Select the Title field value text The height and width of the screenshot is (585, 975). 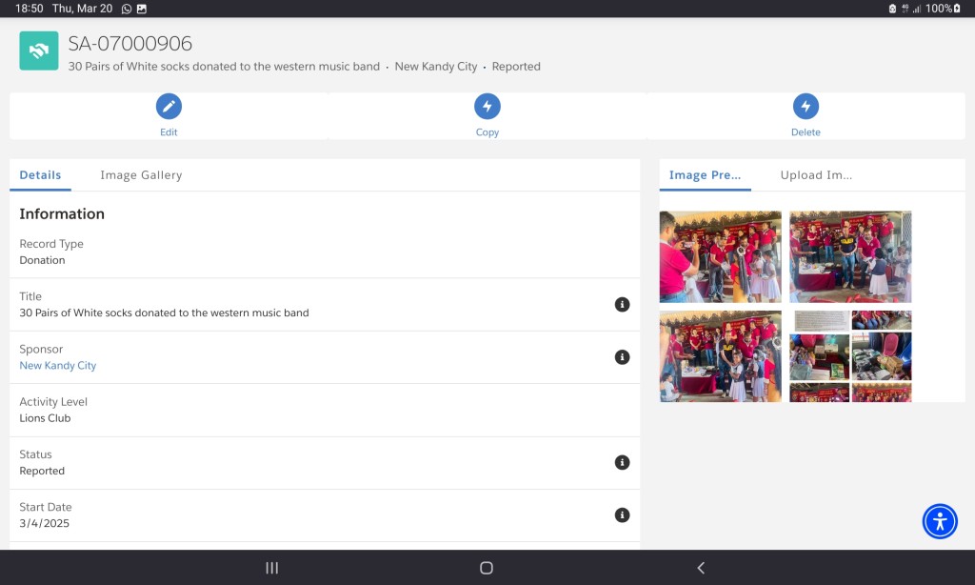[164, 313]
